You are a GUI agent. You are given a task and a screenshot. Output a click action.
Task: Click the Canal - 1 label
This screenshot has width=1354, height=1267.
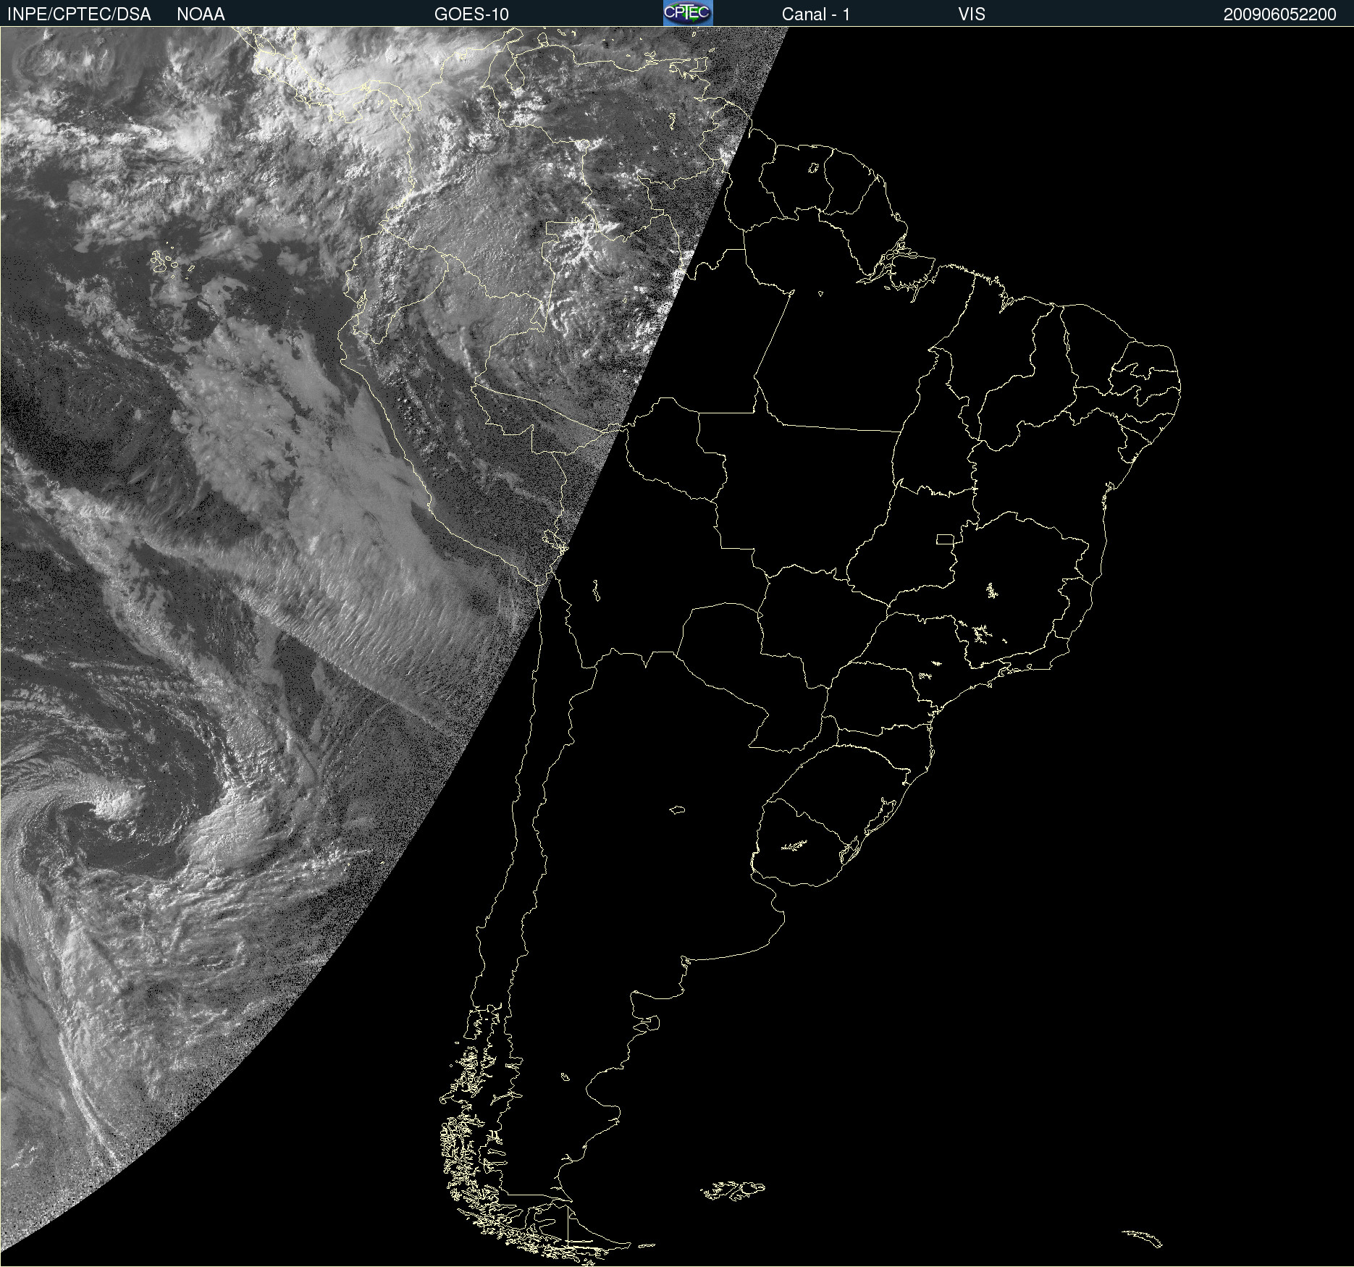click(815, 14)
